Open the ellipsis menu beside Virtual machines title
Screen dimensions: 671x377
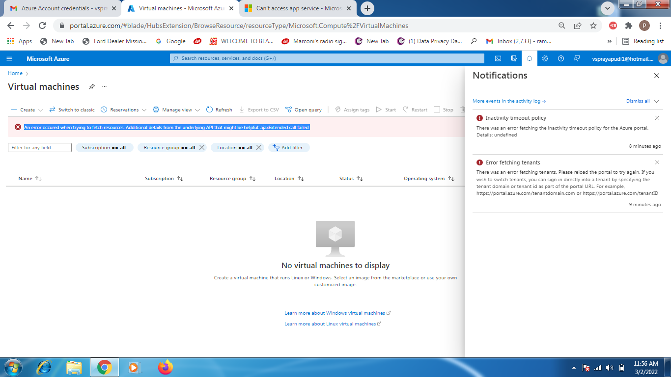pyautogui.click(x=104, y=87)
